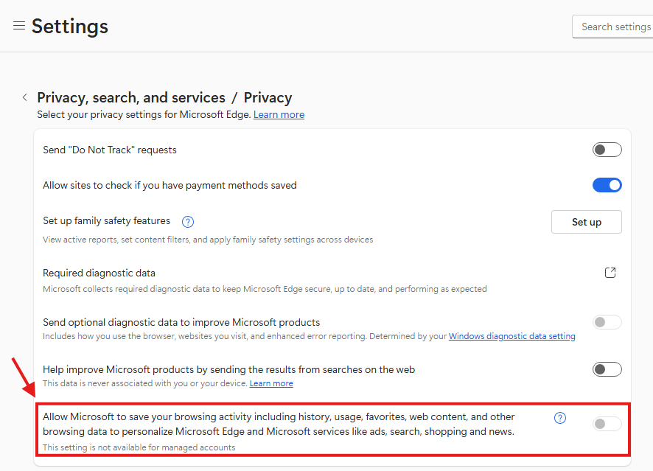This screenshot has width=653, height=471.
Task: Click "This setting is not available for managed accounts" note
Action: [x=139, y=447]
